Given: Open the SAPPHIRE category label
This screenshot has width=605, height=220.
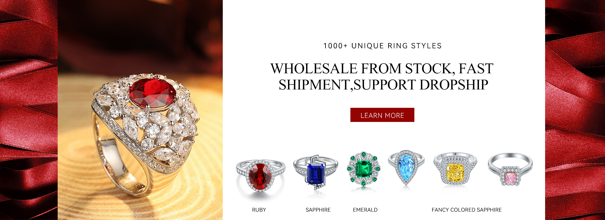Looking at the screenshot, I should (318, 210).
